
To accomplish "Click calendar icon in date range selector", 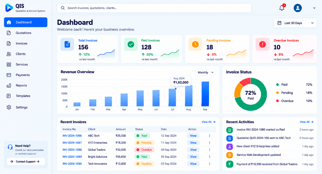I will coord(279,23).
